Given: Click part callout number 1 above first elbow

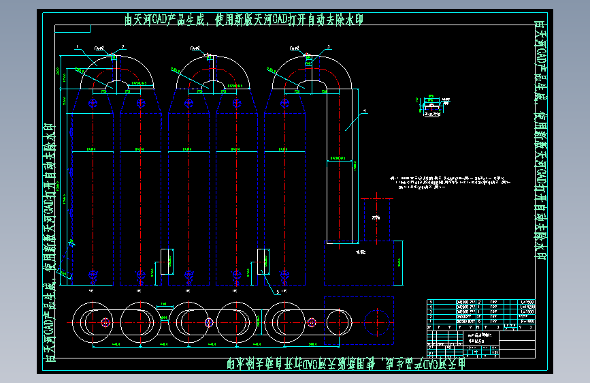Looking at the screenshot, I should point(77,47).
